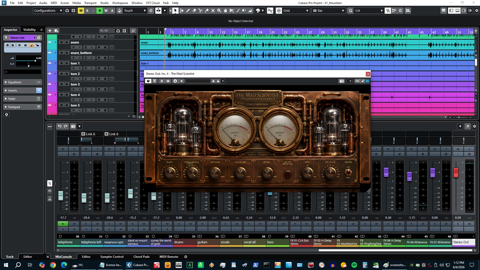The image size is (480, 270).
Task: Redo MixConsole change
Action: [x=65, y=126]
